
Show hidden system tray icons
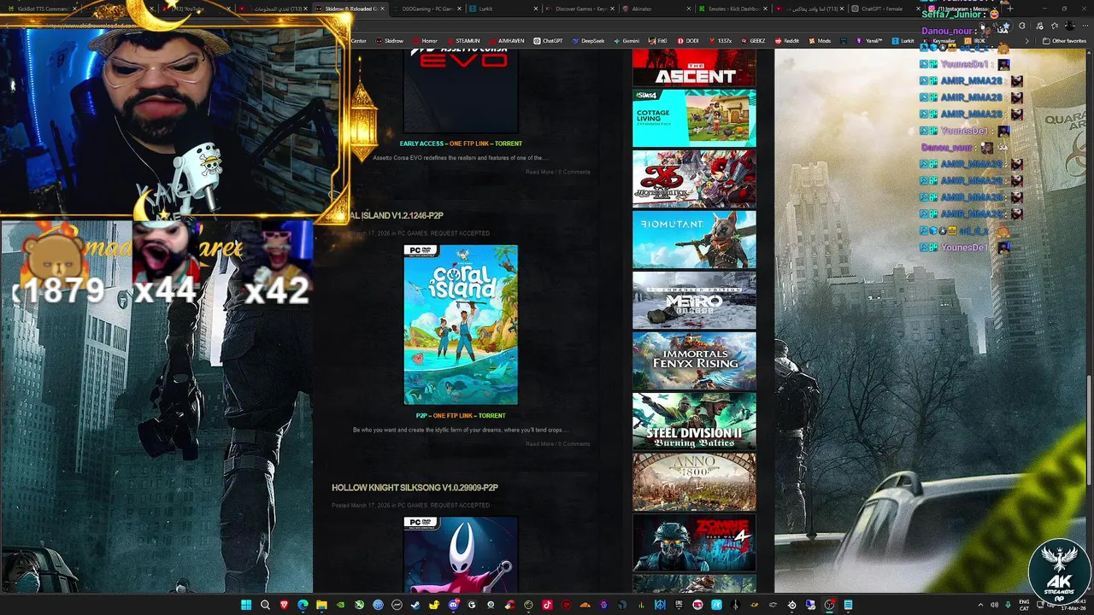[980, 605]
